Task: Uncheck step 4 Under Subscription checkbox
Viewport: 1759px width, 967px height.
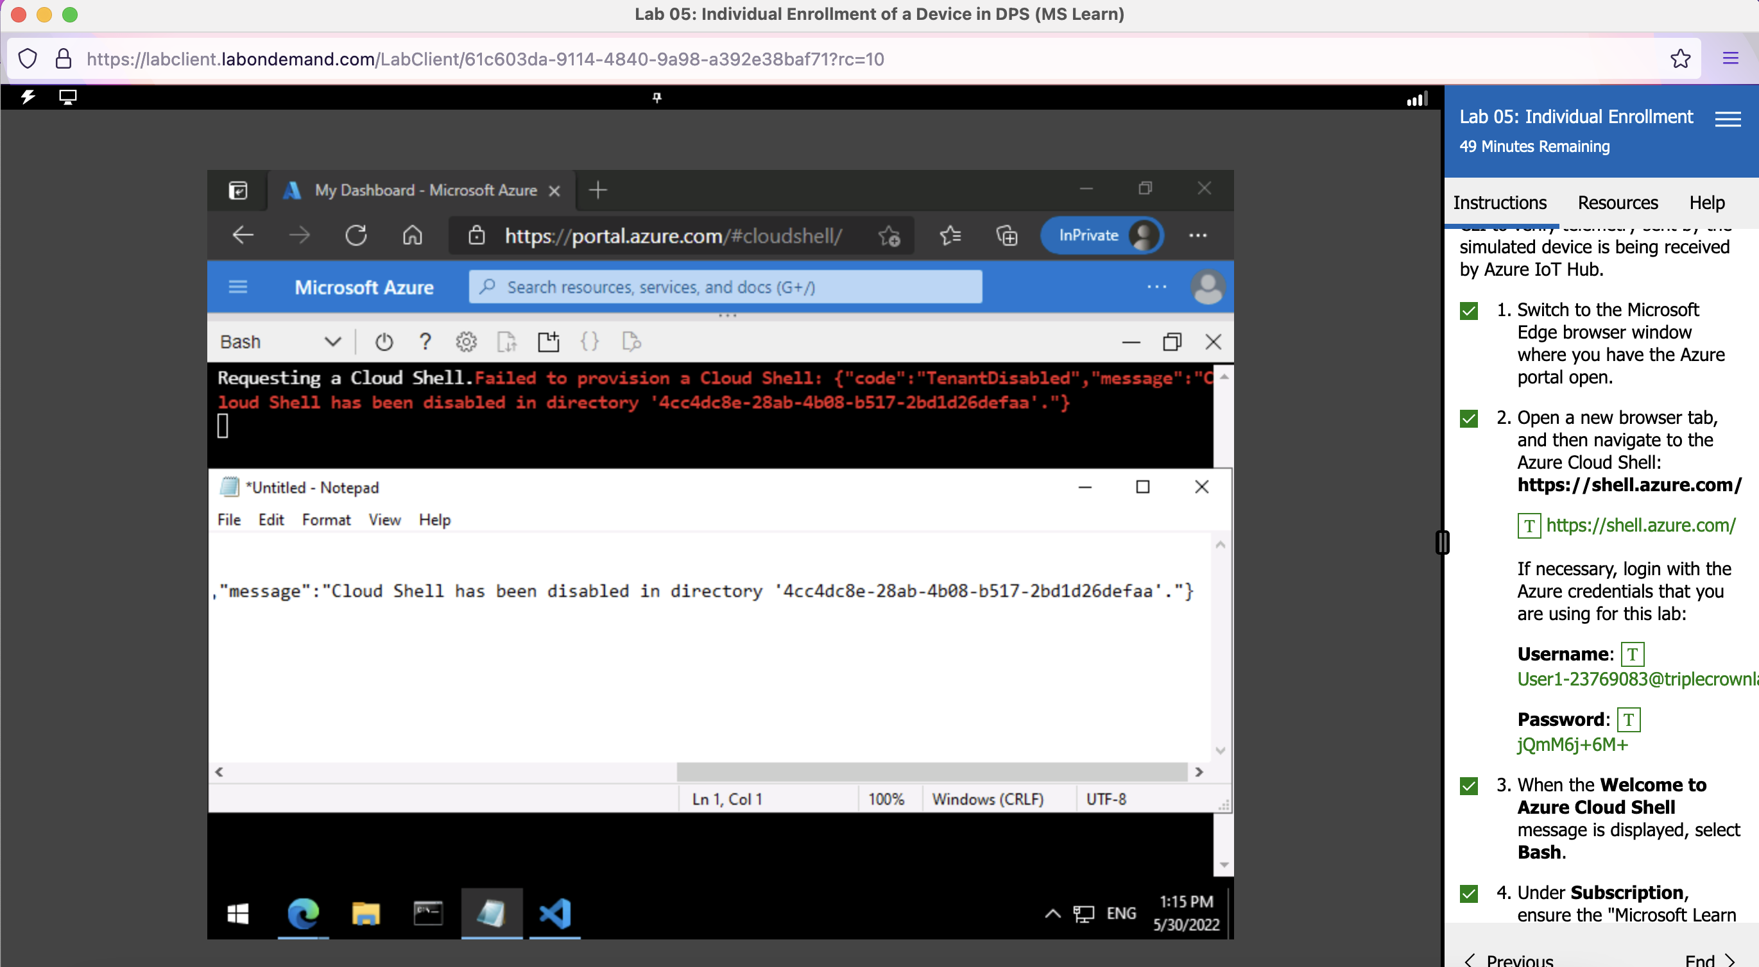Action: coord(1469,893)
